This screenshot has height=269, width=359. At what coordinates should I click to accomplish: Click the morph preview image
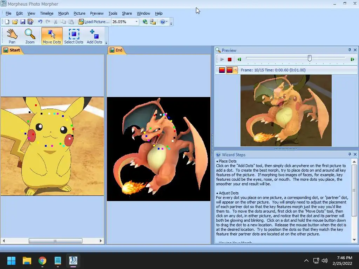[286, 110]
